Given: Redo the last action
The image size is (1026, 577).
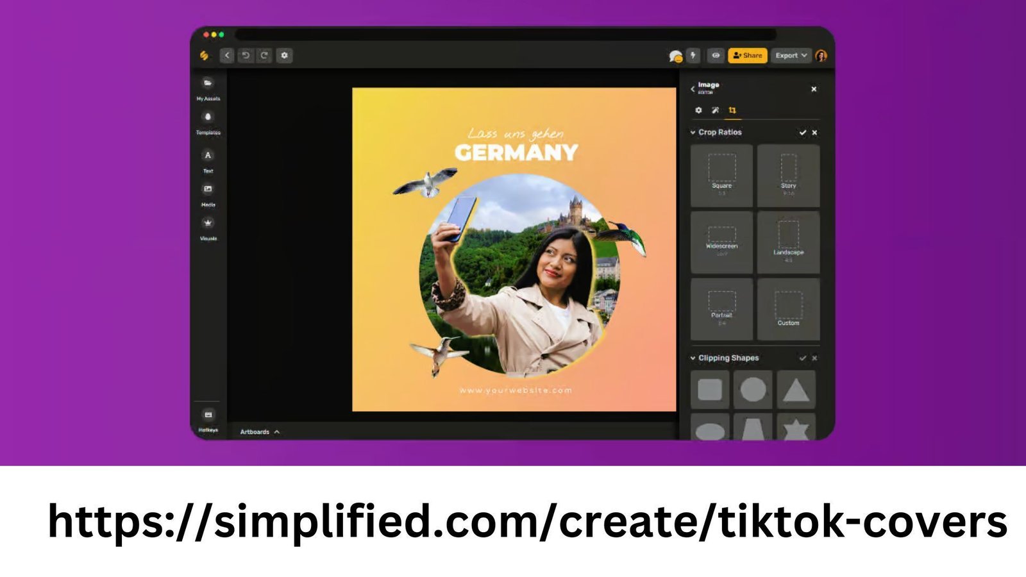Looking at the screenshot, I should pos(264,55).
